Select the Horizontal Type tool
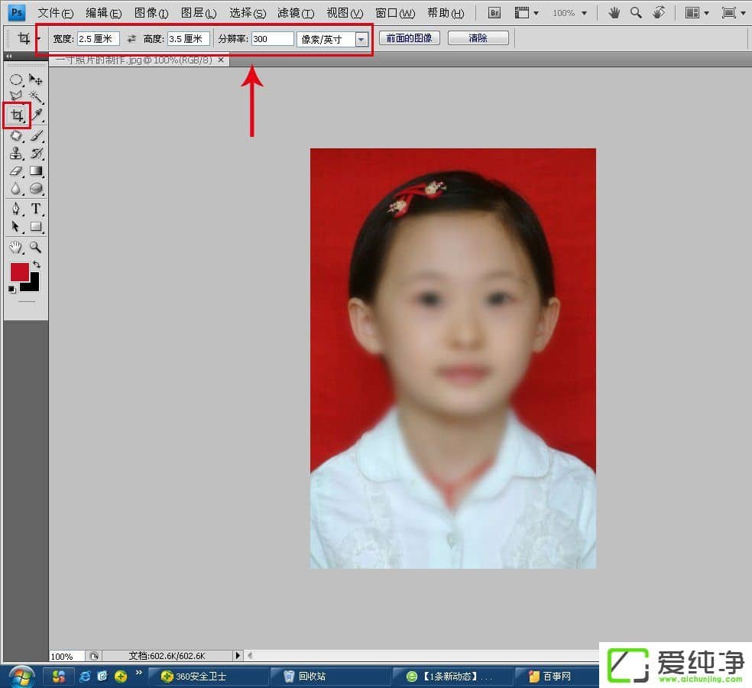Image resolution: width=752 pixels, height=688 pixels. pyautogui.click(x=36, y=209)
